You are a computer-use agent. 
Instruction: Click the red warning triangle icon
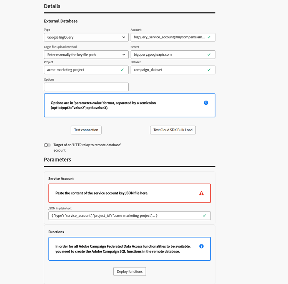pos(202,193)
